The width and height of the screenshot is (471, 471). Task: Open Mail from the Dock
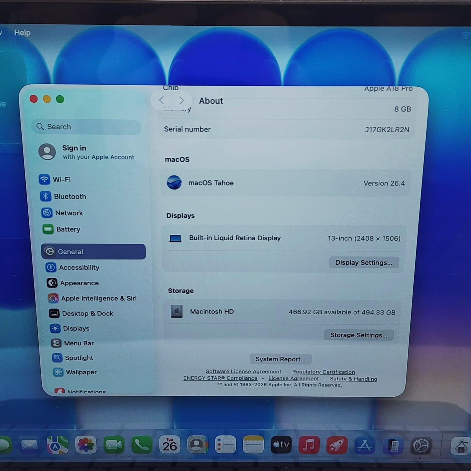click(29, 445)
